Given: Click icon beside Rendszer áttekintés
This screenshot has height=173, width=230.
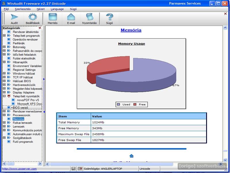Looking at the screenshot, I should point(9,32).
